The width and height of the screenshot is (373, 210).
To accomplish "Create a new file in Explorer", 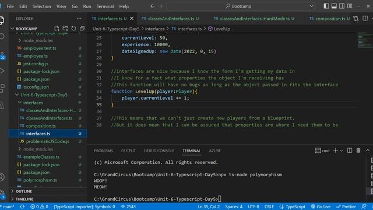I will (57, 29).
